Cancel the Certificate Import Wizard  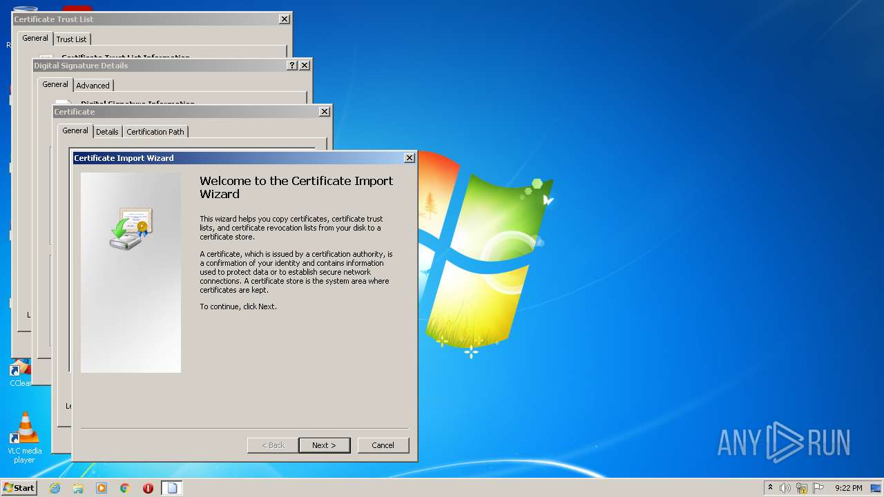383,445
